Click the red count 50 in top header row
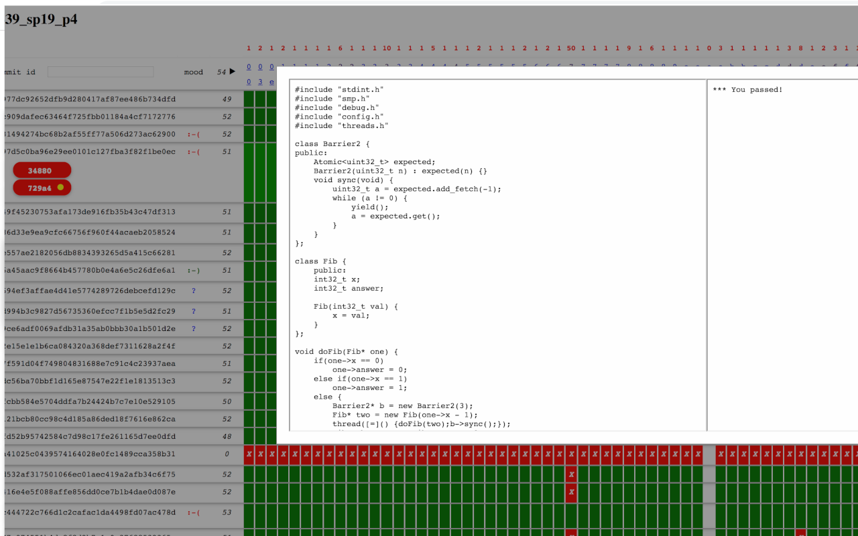The width and height of the screenshot is (858, 536). coord(571,48)
